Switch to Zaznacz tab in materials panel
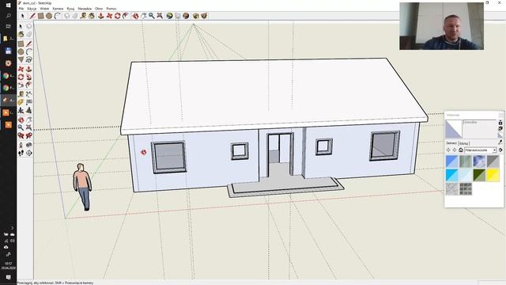The height and width of the screenshot is (285, 506). (451, 143)
